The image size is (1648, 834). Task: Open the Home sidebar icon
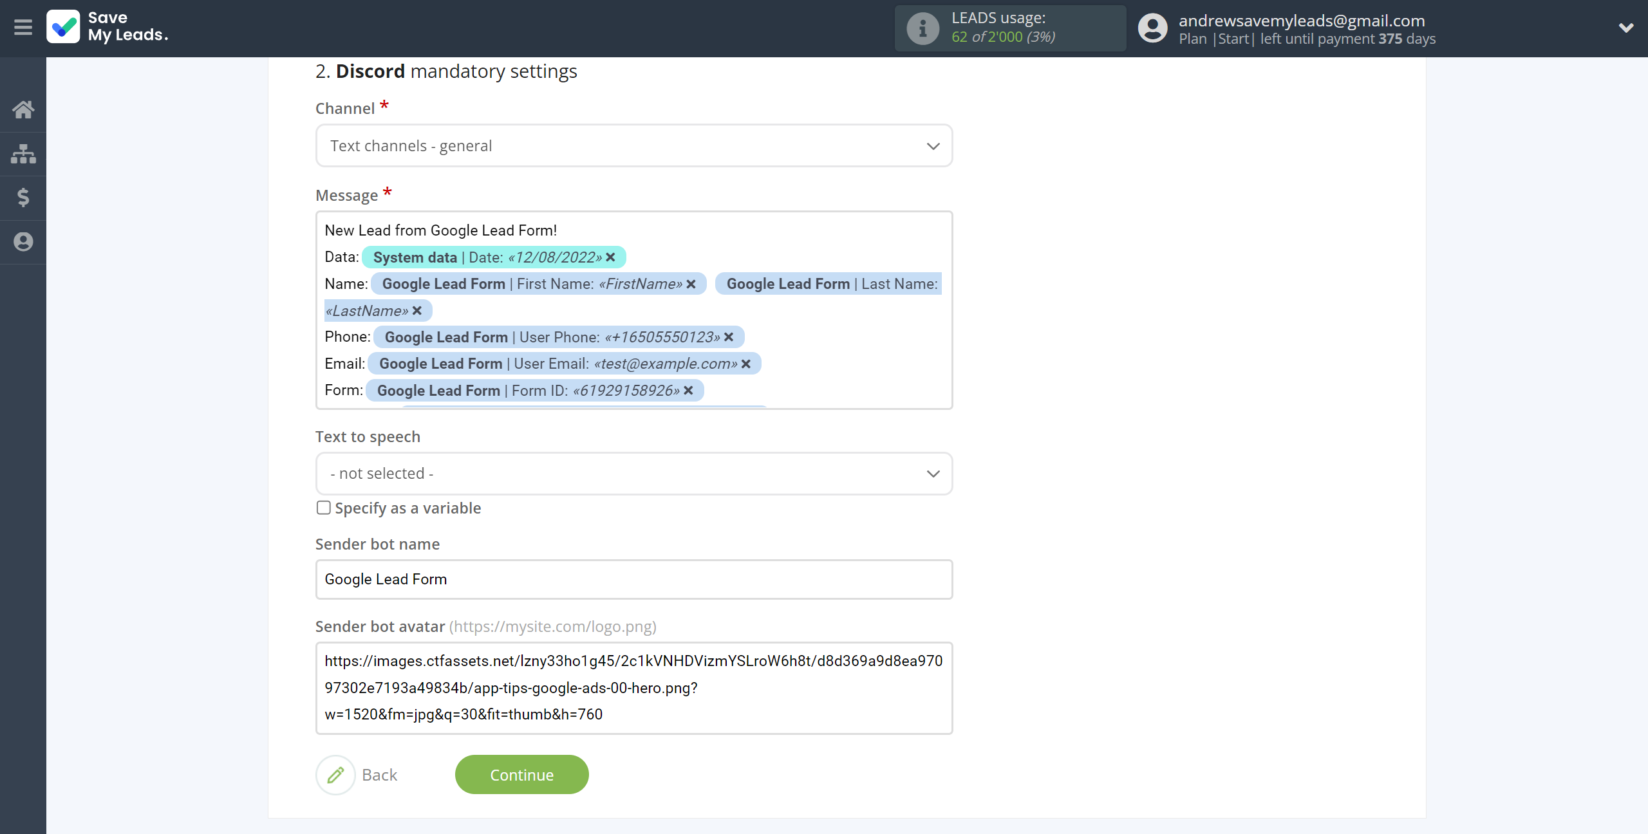coord(23,109)
